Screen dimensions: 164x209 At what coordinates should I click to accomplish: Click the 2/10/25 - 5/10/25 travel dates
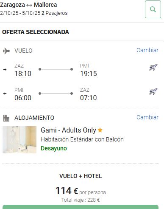tap(20, 13)
